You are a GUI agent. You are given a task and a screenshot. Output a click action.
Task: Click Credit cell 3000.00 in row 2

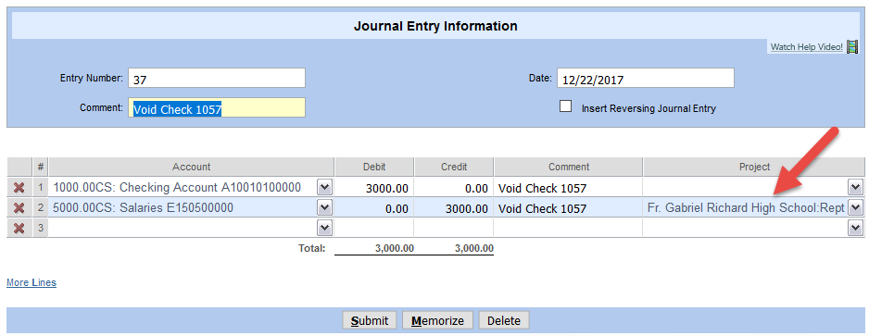click(x=454, y=208)
